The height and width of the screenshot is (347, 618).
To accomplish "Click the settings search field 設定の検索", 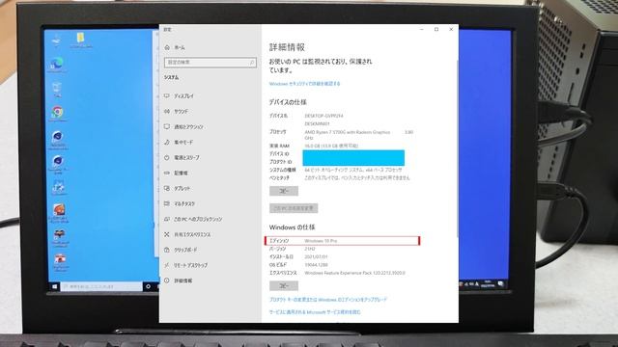I will pyautogui.click(x=211, y=63).
